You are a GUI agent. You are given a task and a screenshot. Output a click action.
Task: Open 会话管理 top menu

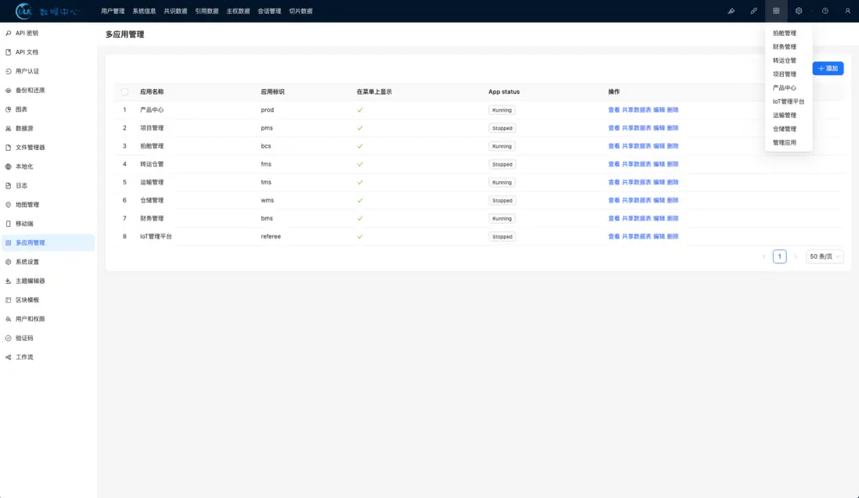click(x=269, y=11)
